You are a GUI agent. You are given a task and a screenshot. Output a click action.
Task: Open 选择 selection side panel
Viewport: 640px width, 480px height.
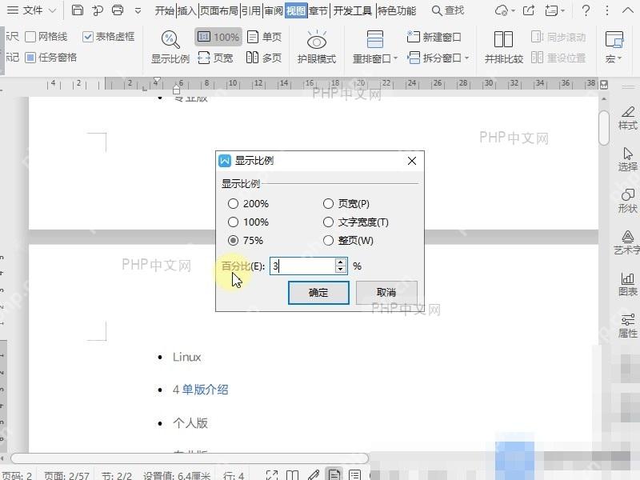(628, 159)
